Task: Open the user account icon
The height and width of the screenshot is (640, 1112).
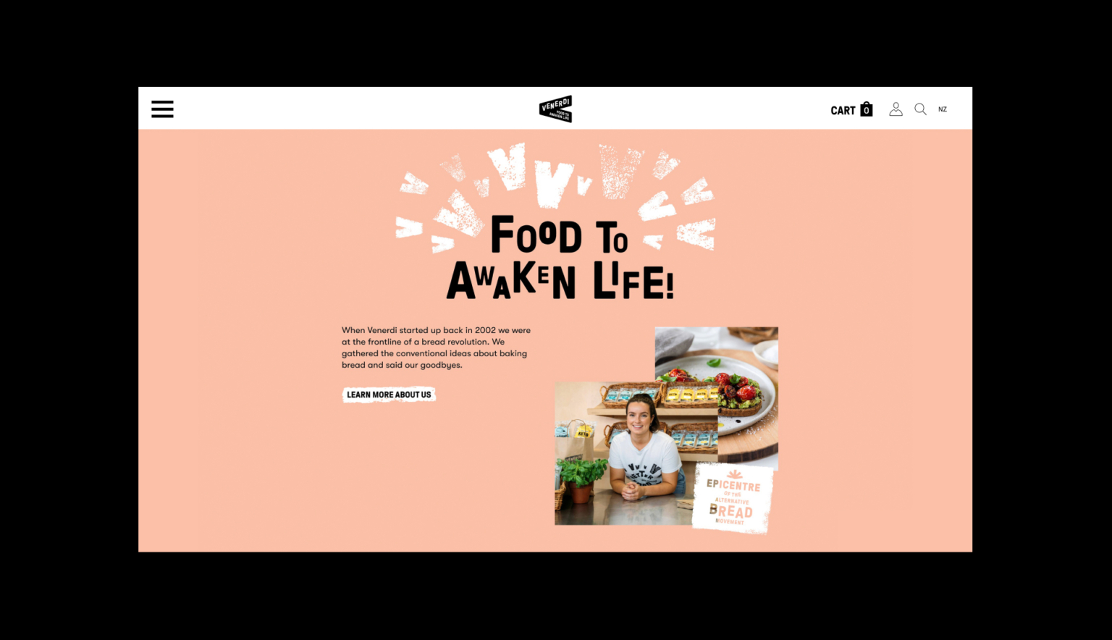Action: click(x=896, y=109)
